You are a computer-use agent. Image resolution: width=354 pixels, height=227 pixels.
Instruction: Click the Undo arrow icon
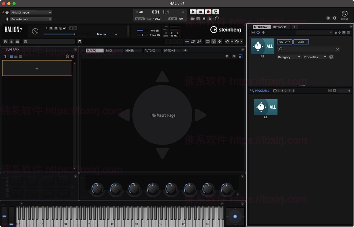(227, 42)
